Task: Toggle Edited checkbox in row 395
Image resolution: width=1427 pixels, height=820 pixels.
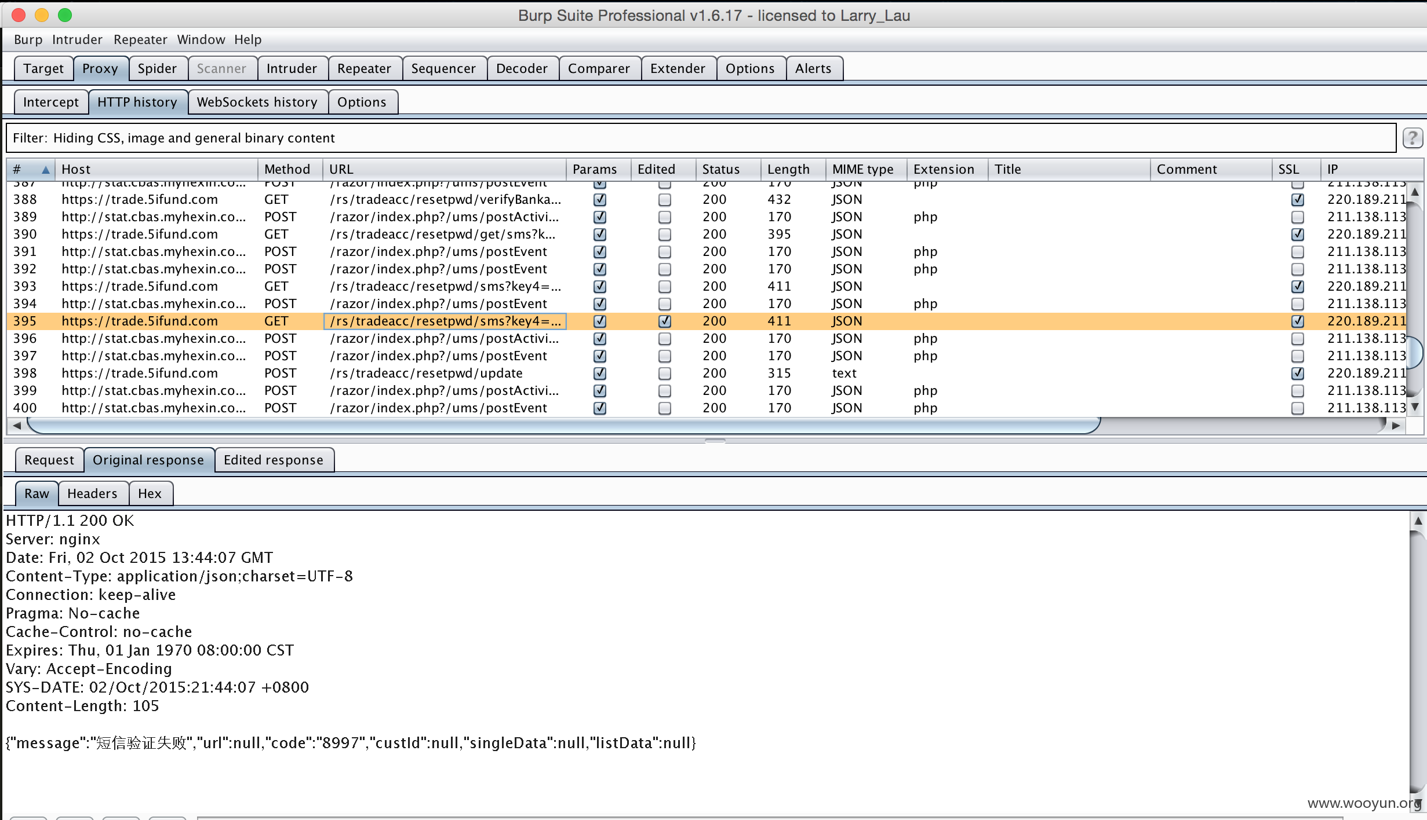Action: pos(665,321)
